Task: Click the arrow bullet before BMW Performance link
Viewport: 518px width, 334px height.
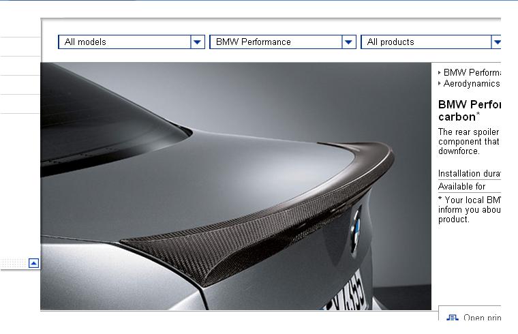Action: (440, 72)
